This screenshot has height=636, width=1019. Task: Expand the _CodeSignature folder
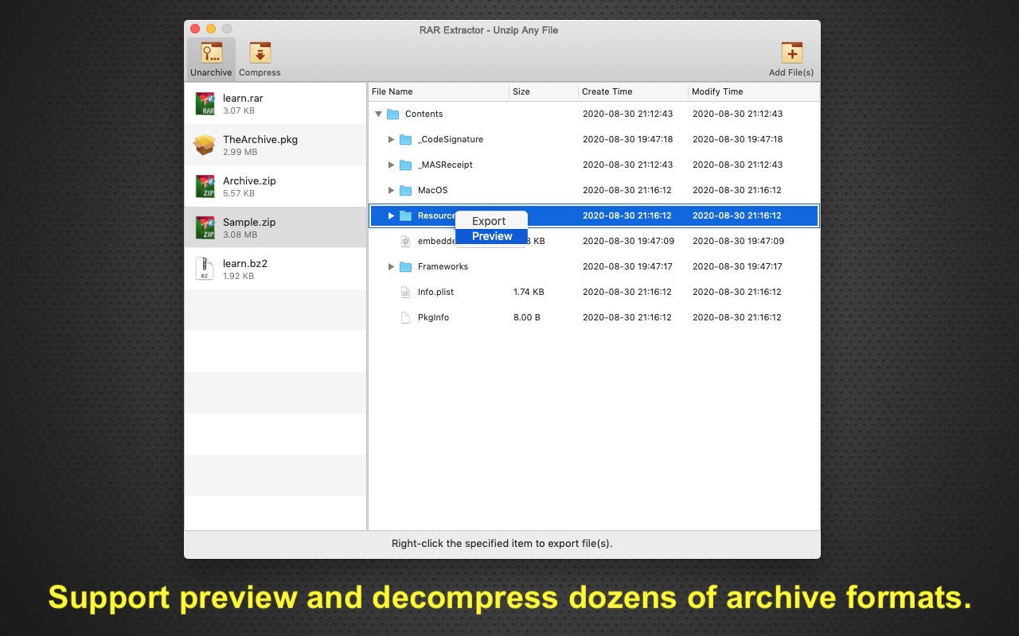391,139
